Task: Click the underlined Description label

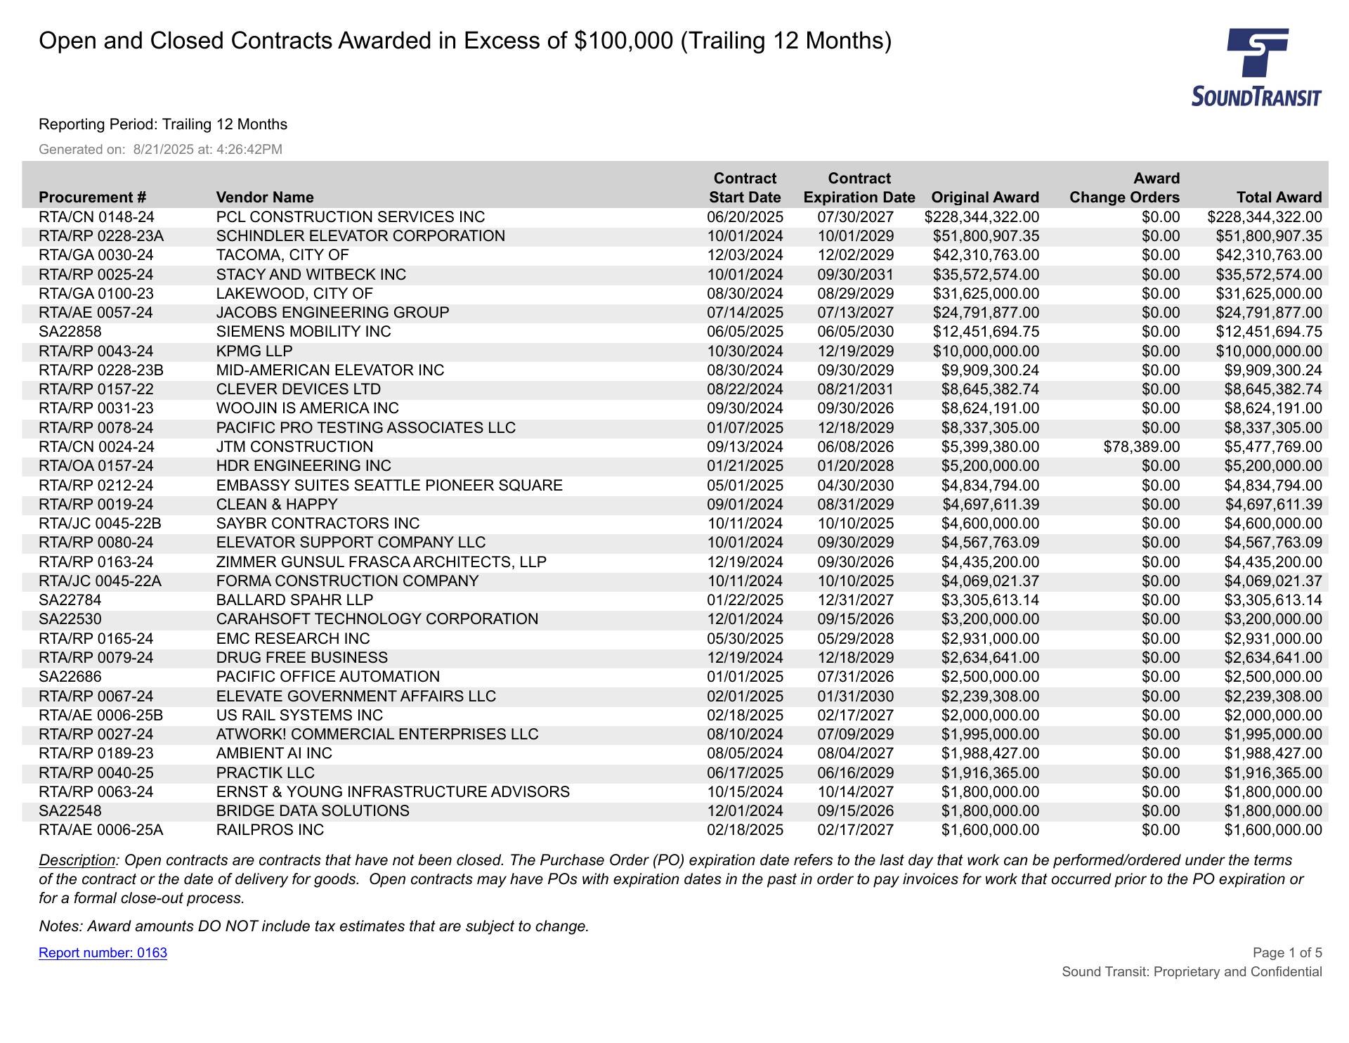Action: tap(77, 860)
